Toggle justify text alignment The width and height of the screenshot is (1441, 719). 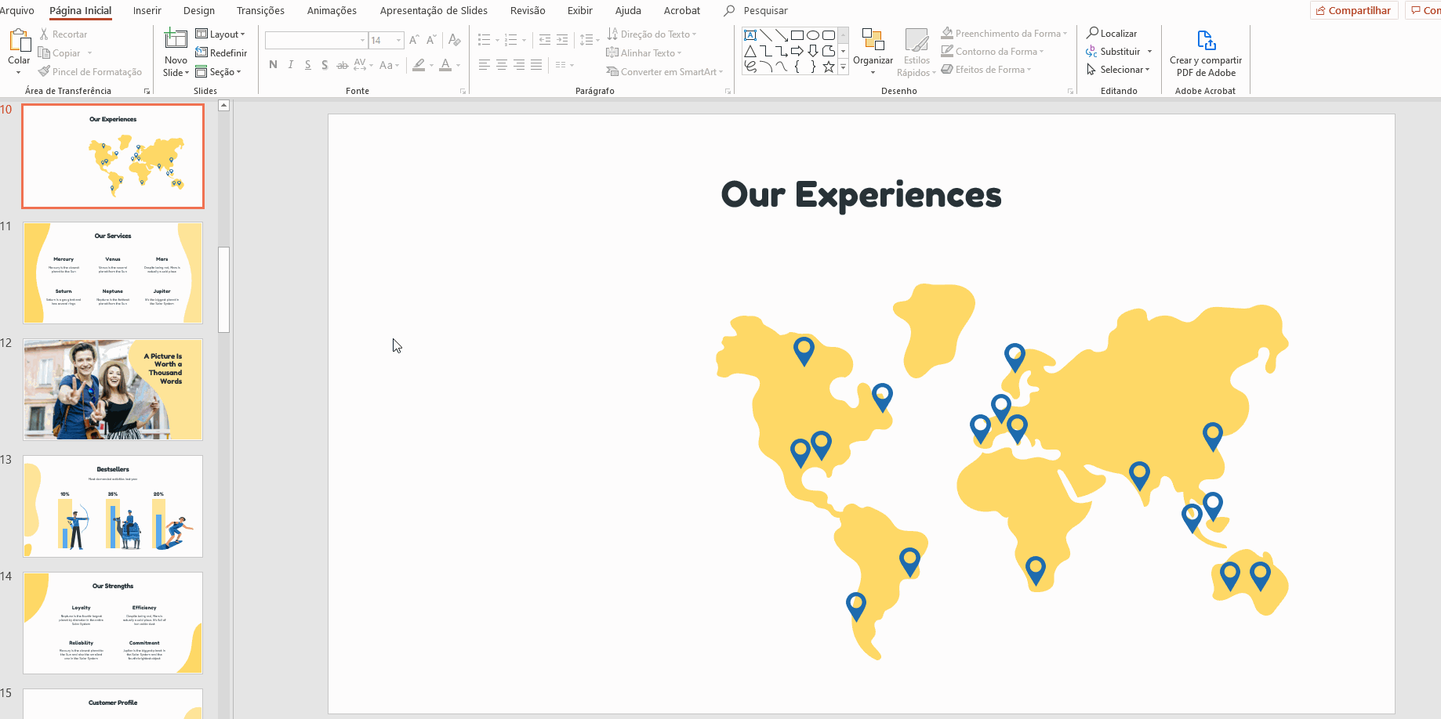(x=536, y=65)
